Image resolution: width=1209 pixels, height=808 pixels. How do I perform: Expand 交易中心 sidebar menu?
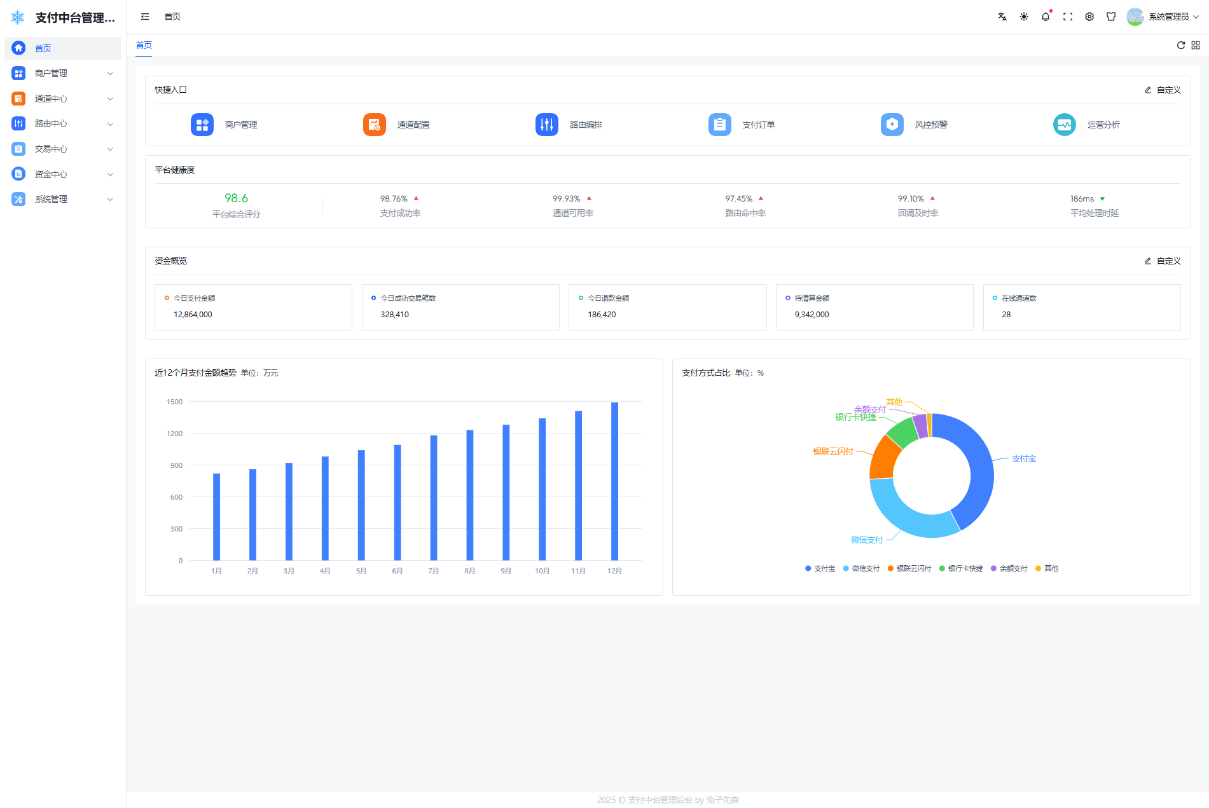(x=62, y=149)
